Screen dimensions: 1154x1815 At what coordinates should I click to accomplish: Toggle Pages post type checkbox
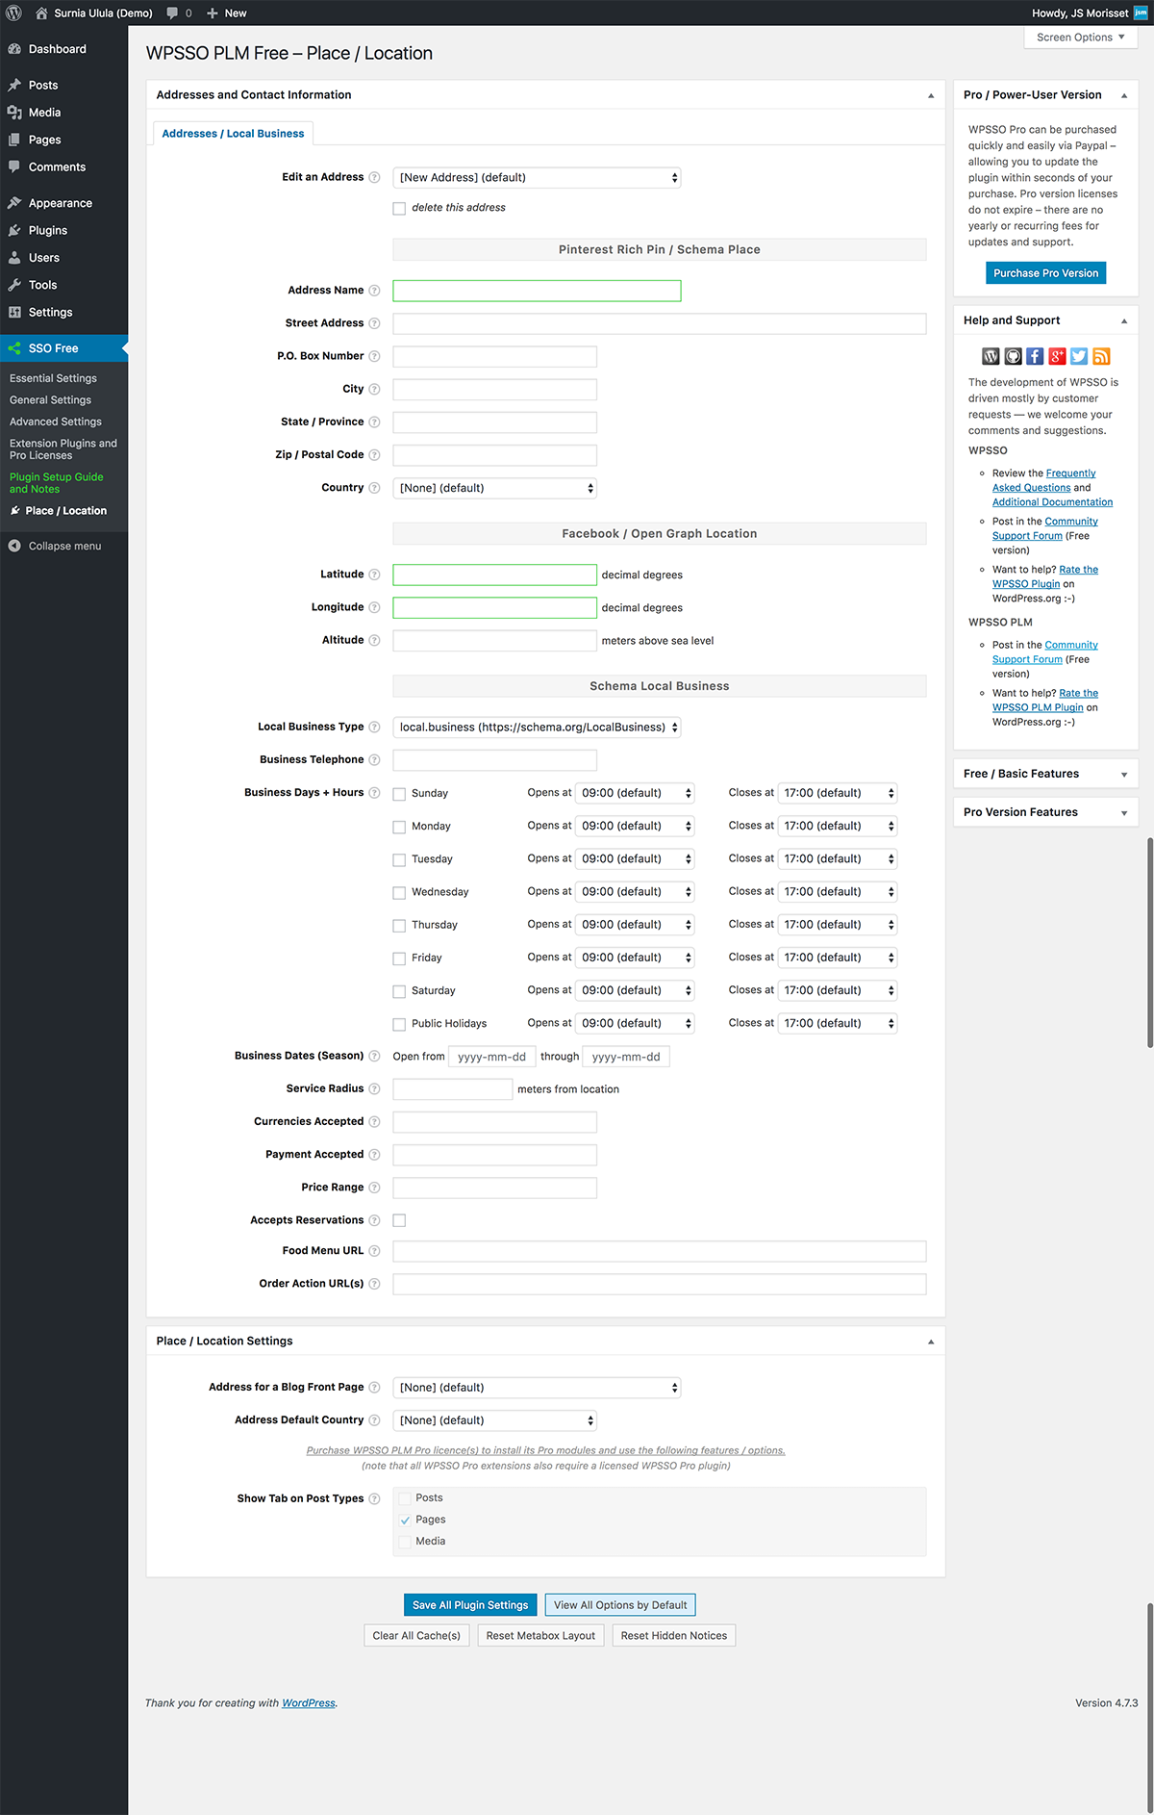point(405,1520)
